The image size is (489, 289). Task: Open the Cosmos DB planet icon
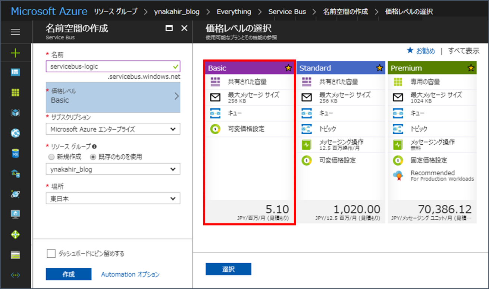pos(15,194)
